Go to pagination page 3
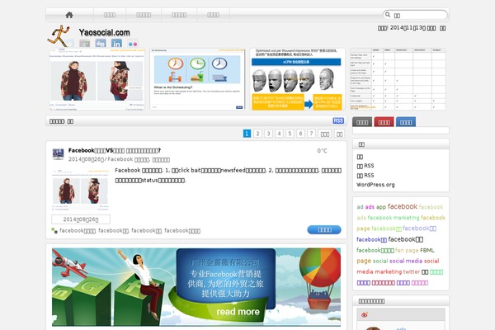 point(268,134)
